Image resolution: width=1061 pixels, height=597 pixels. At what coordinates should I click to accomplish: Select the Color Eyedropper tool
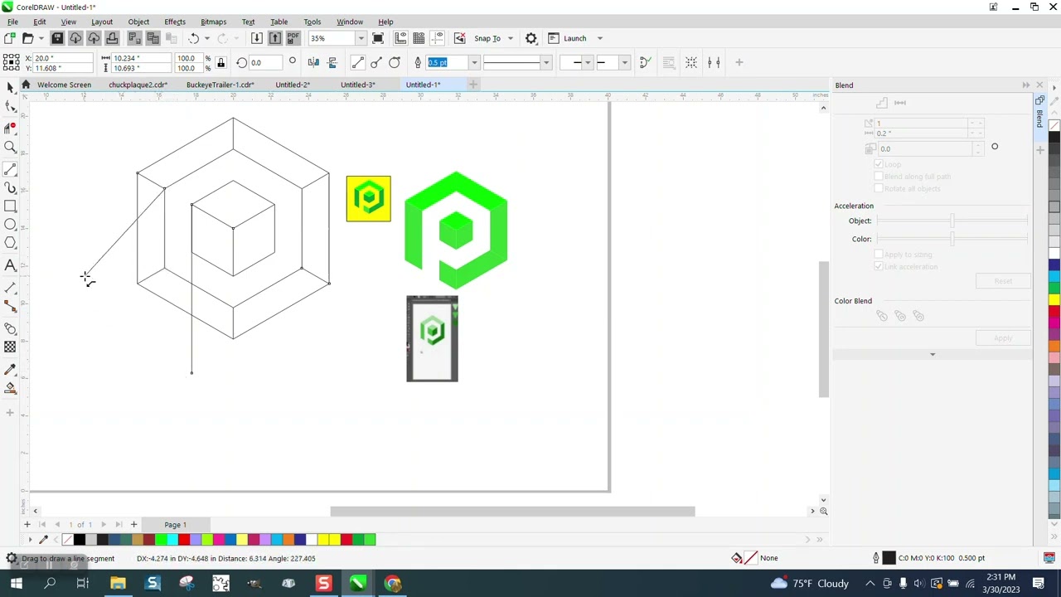click(x=10, y=370)
